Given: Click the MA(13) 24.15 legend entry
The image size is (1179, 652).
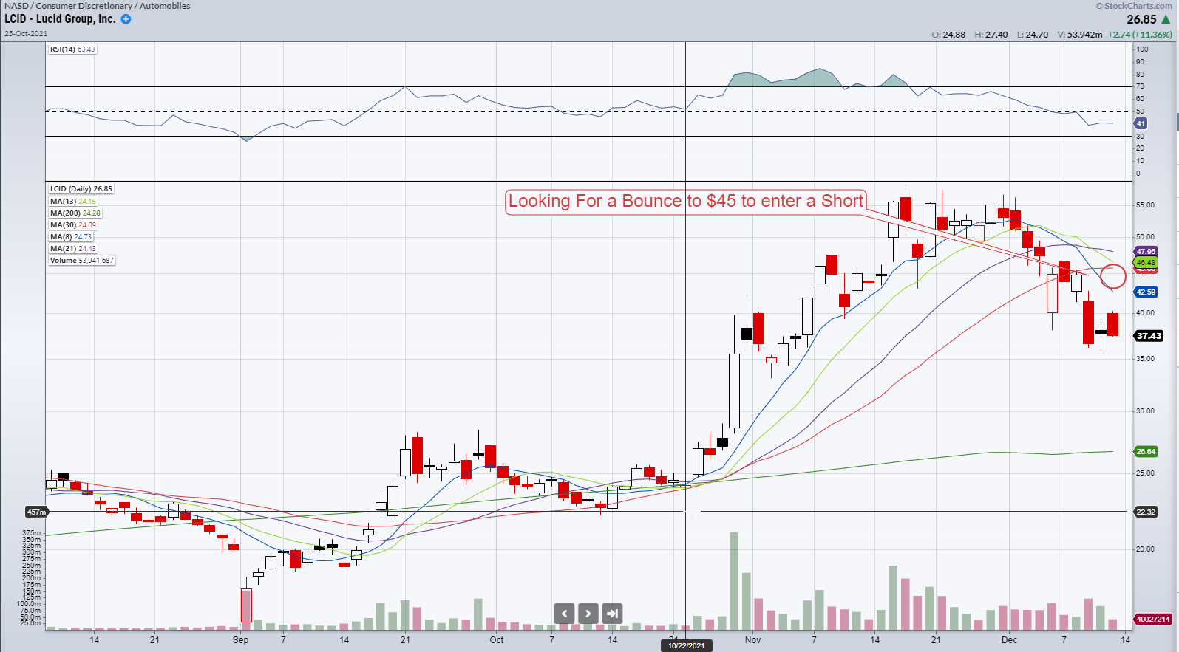Looking at the screenshot, I should pos(73,201).
